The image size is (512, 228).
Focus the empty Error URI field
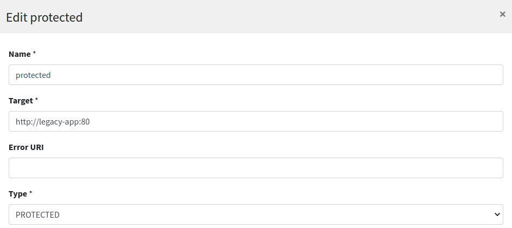(x=255, y=168)
